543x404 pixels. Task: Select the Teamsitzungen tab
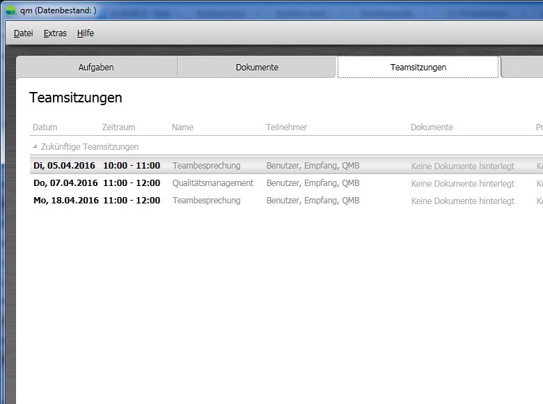coord(418,68)
